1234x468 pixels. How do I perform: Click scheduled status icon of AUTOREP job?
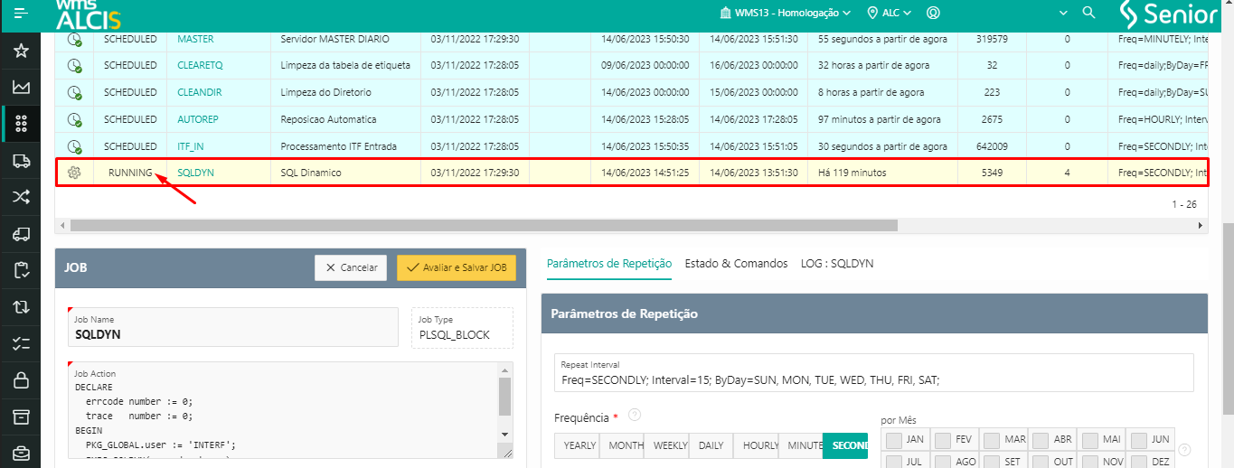[75, 120]
